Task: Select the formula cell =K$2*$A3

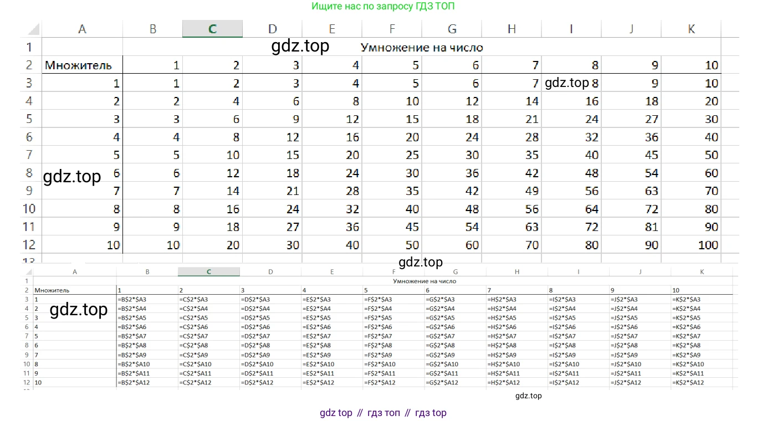Action: [x=702, y=299]
